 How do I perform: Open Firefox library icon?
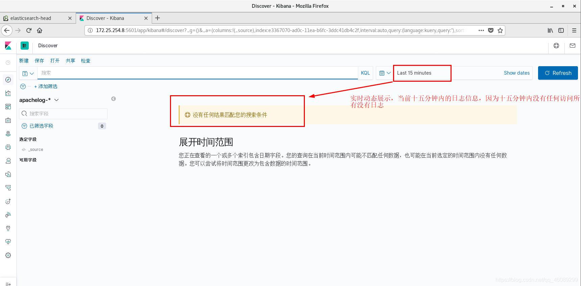pyautogui.click(x=550, y=30)
